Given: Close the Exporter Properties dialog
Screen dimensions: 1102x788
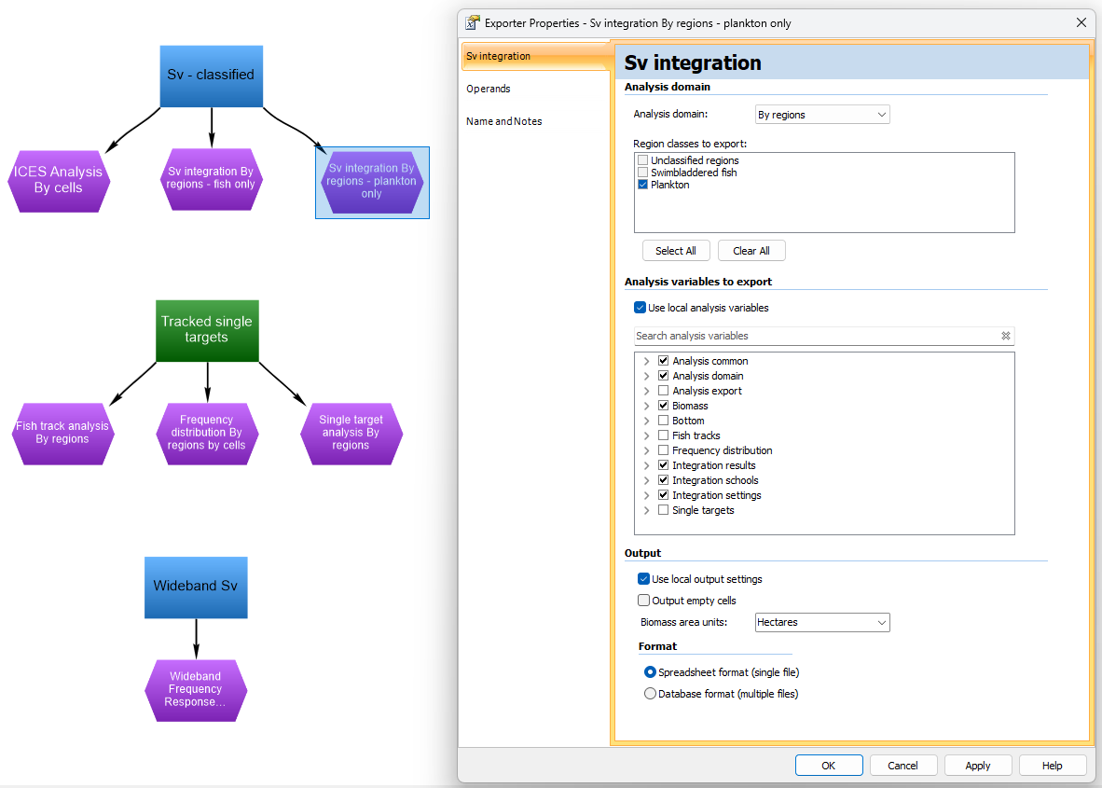Looking at the screenshot, I should [x=1081, y=22].
